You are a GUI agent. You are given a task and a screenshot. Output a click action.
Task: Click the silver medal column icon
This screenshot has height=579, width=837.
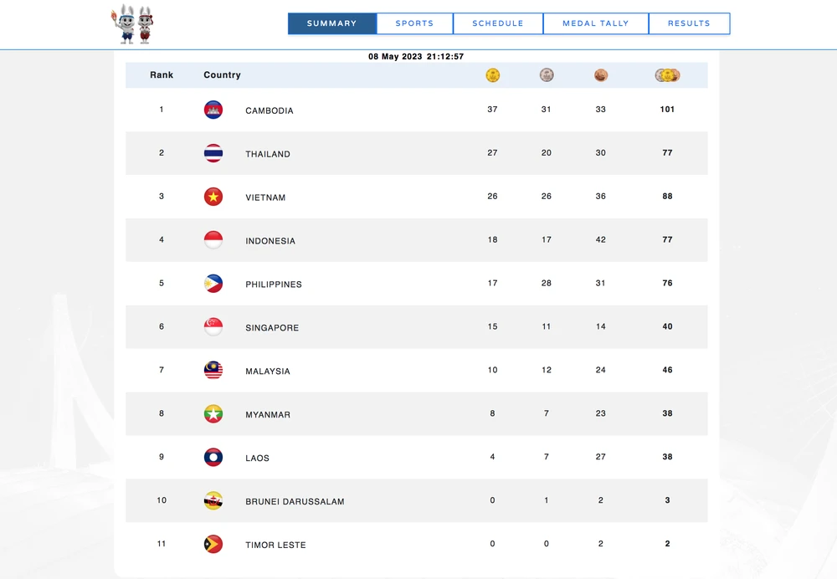(547, 75)
